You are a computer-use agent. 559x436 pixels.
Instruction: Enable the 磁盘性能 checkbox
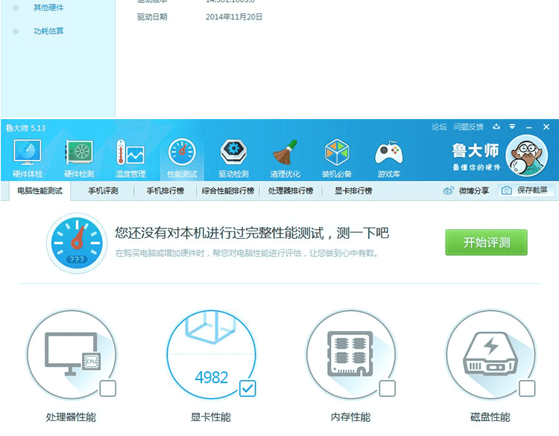pos(527,388)
